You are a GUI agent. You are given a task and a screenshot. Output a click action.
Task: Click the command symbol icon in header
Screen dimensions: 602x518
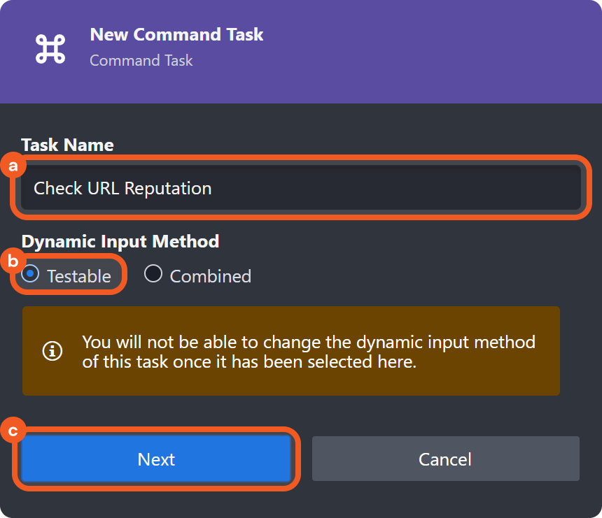click(50, 48)
